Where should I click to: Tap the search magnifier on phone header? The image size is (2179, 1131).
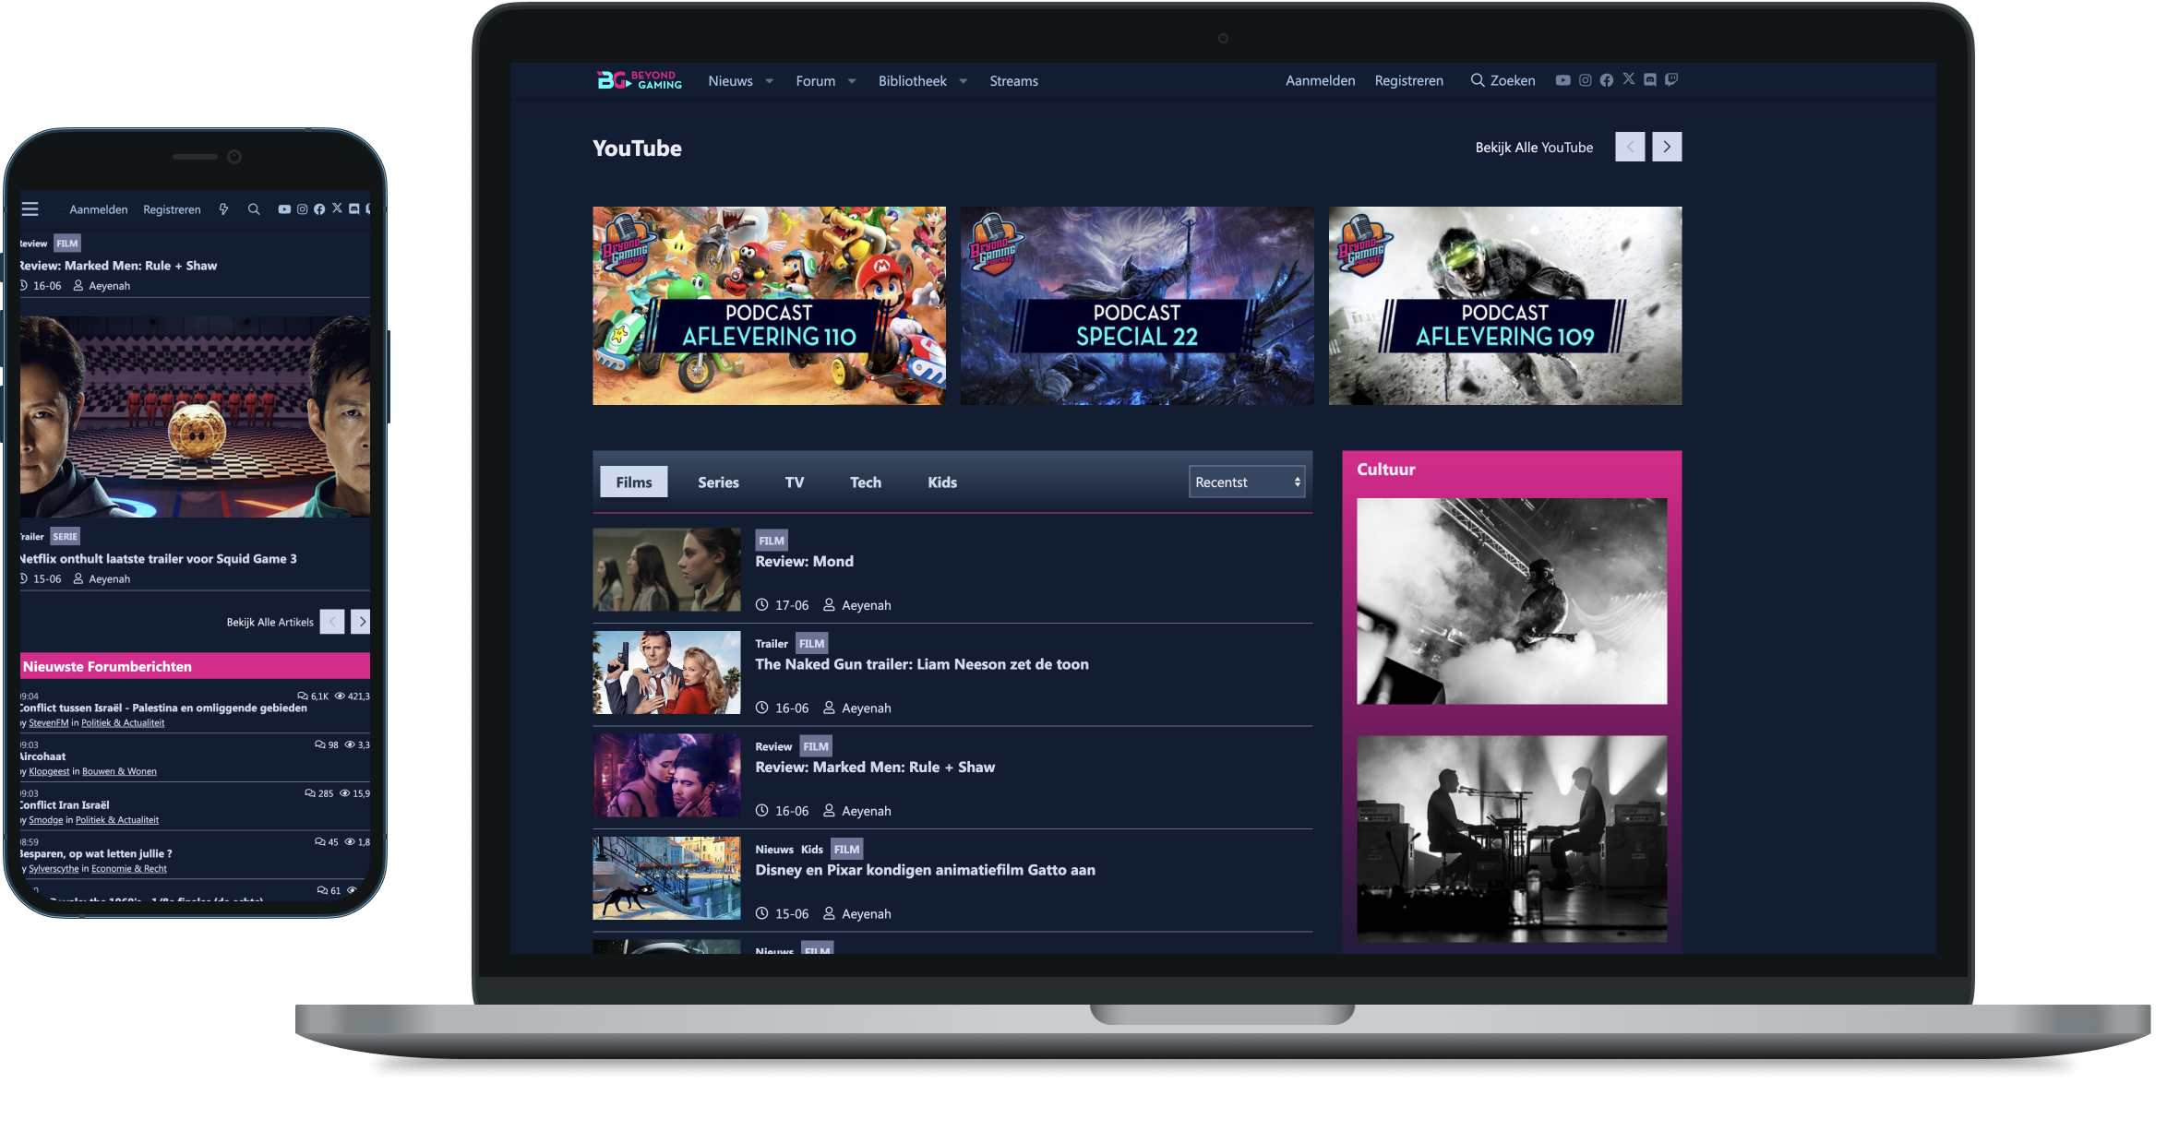coord(254,209)
